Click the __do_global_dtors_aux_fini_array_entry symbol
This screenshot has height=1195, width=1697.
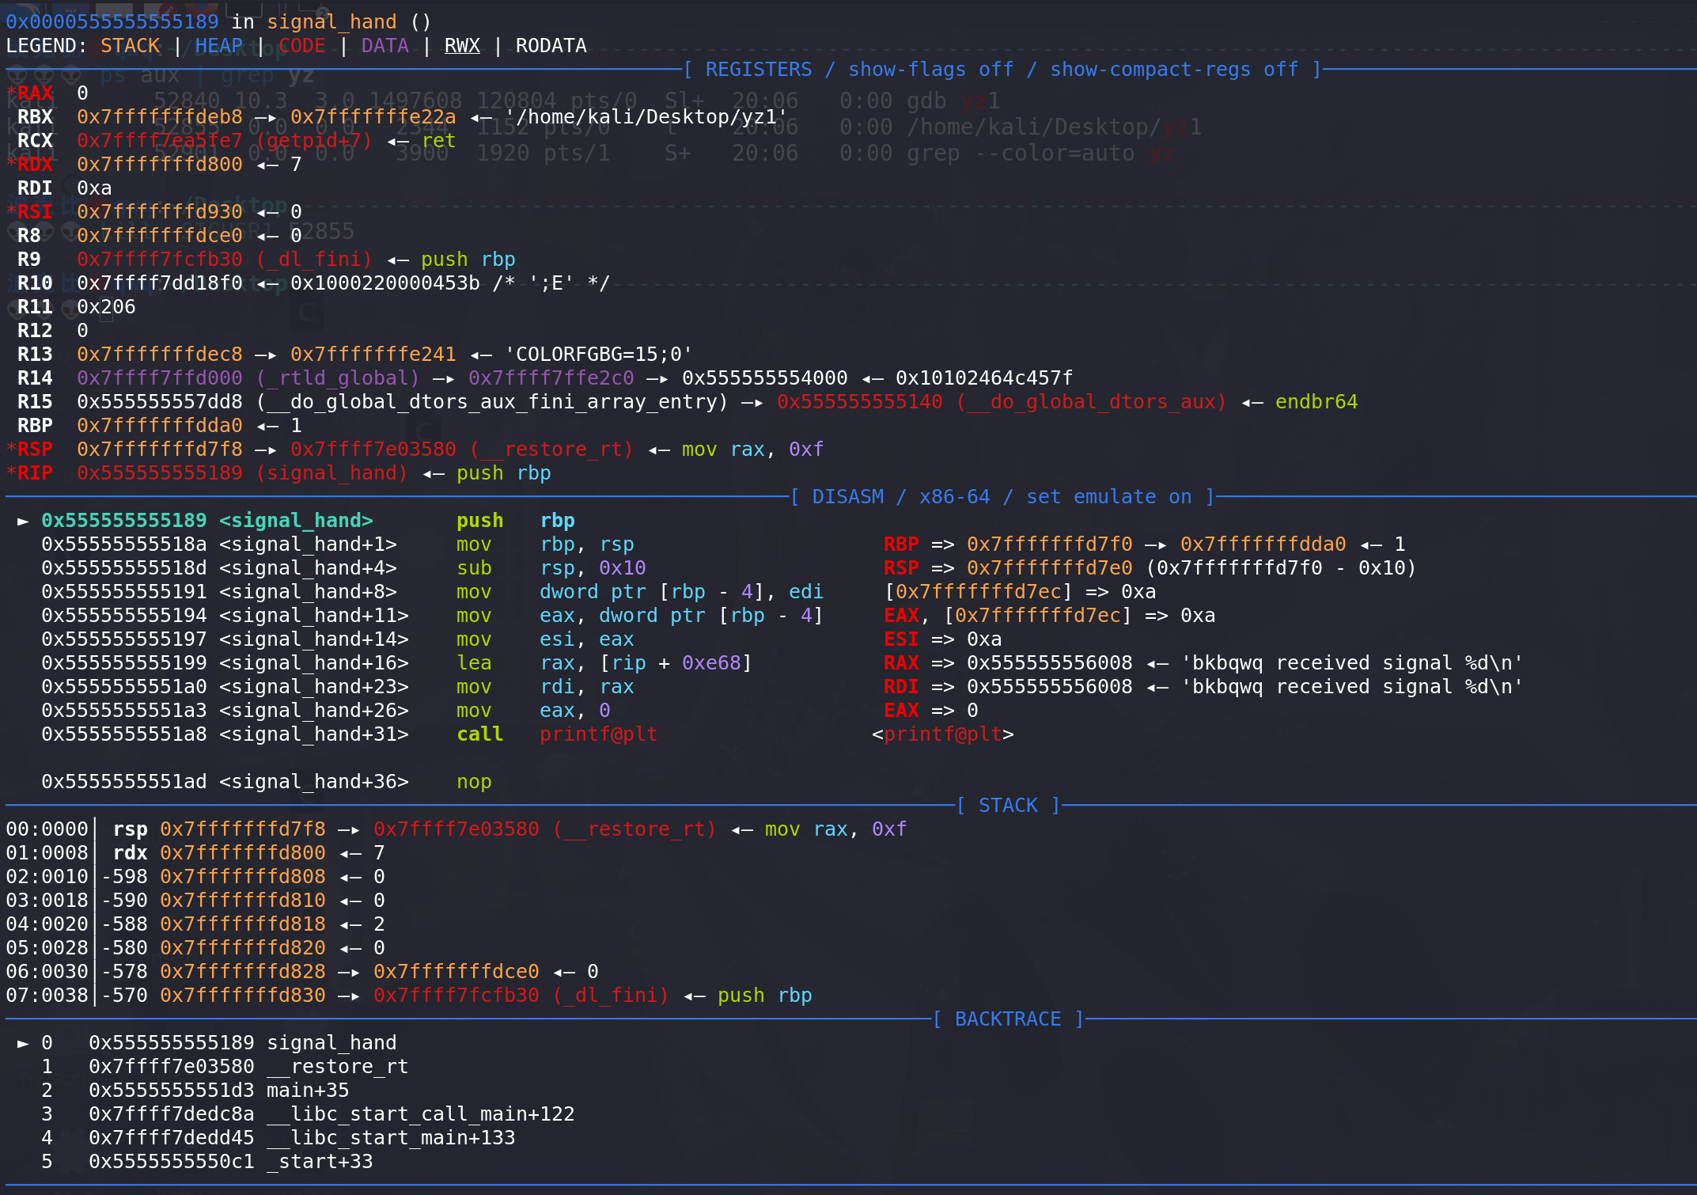tap(492, 402)
